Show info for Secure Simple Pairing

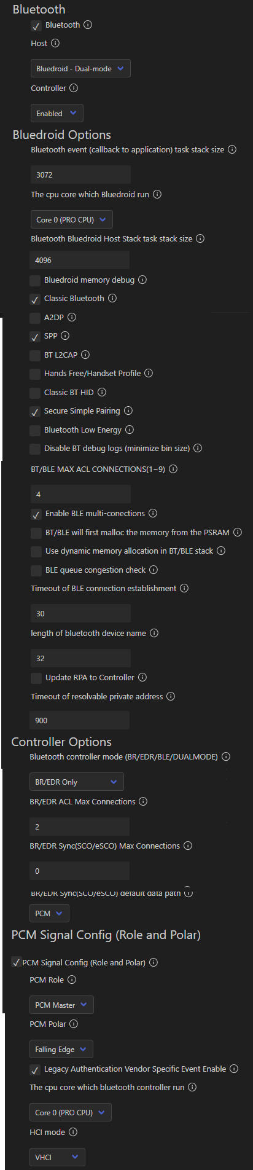[x=128, y=411]
